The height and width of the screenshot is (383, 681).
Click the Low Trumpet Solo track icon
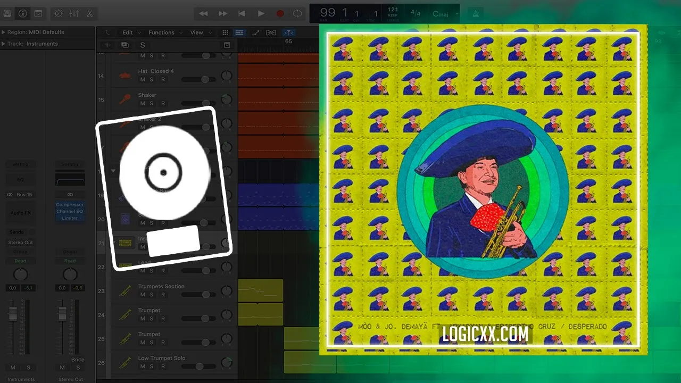(125, 363)
